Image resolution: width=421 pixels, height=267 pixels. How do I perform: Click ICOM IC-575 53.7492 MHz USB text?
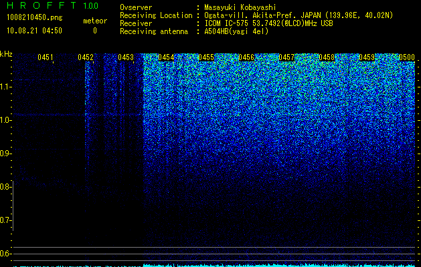pos(268,23)
